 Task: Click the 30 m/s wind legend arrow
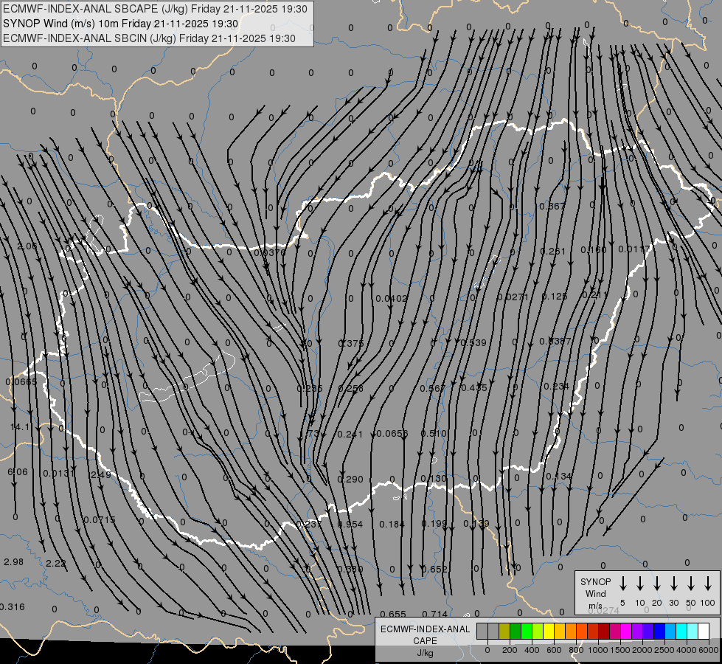(673, 584)
